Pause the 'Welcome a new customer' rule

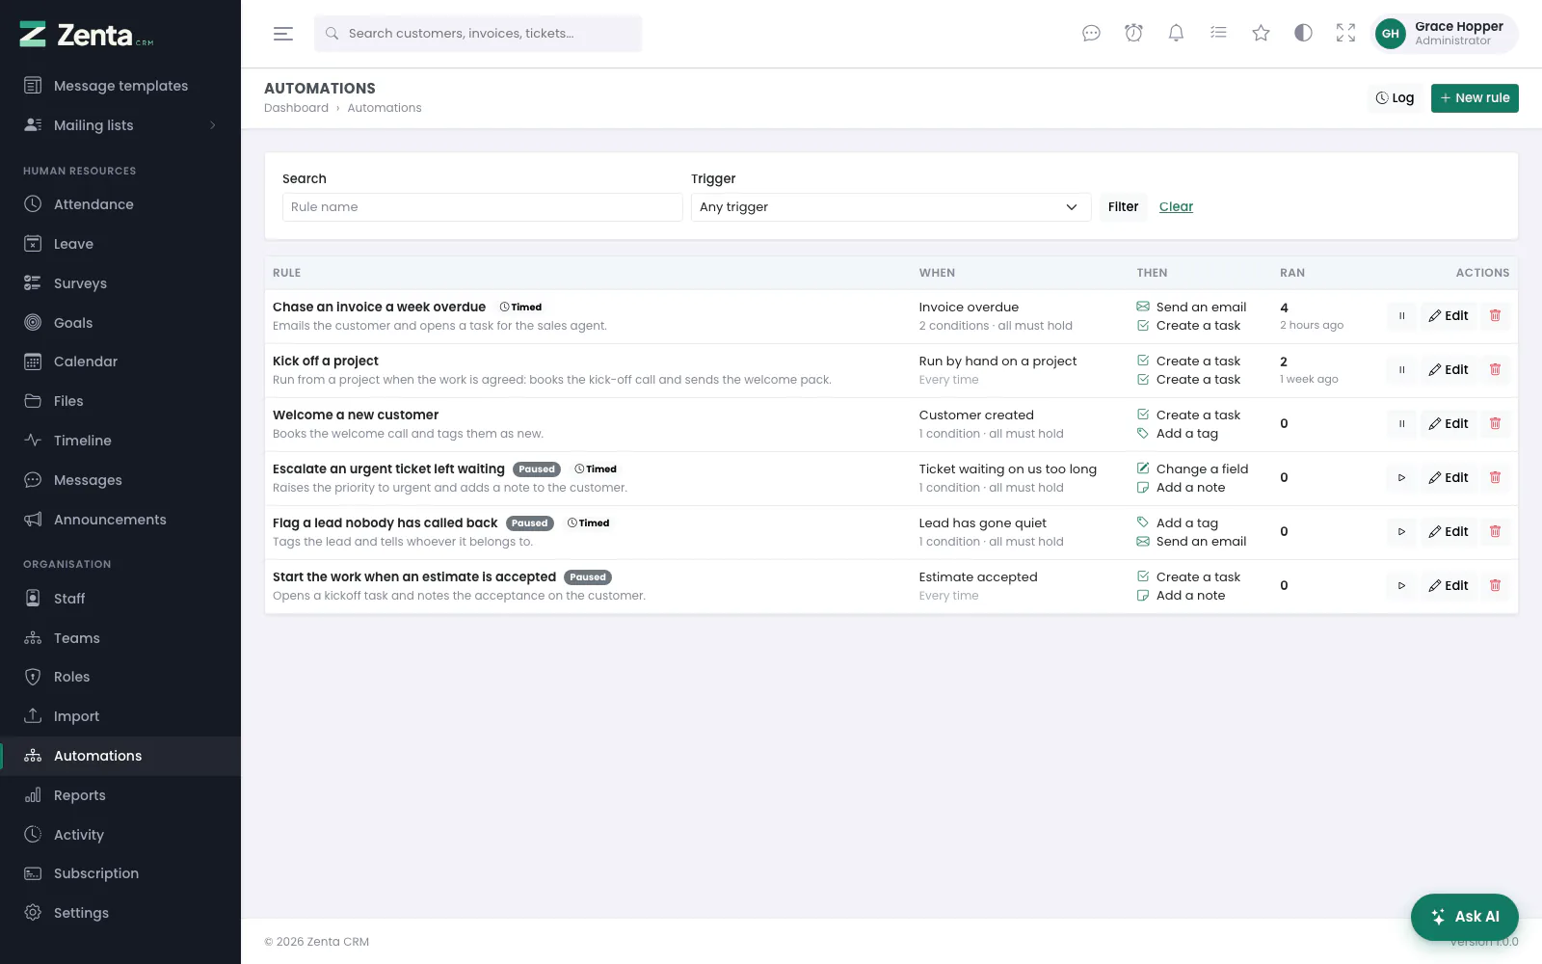(x=1401, y=423)
